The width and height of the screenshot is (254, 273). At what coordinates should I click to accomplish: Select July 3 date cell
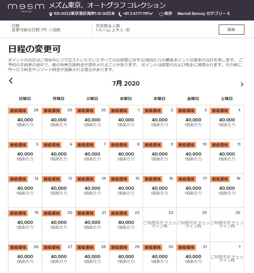click(193, 122)
